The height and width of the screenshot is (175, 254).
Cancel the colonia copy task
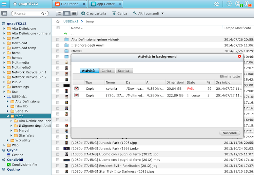76,88
